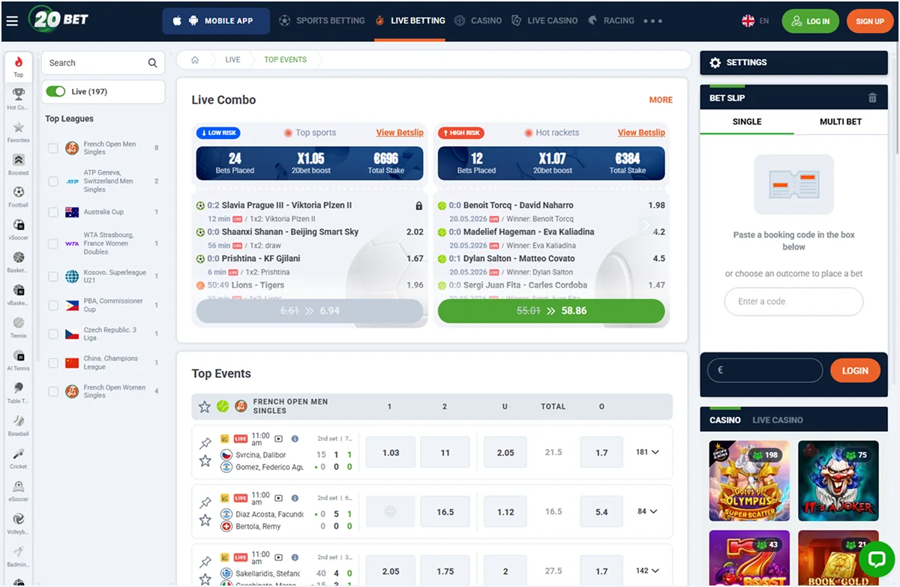900x587 pixels.
Task: Go to home via breadcrumb house icon
Action: click(x=195, y=60)
